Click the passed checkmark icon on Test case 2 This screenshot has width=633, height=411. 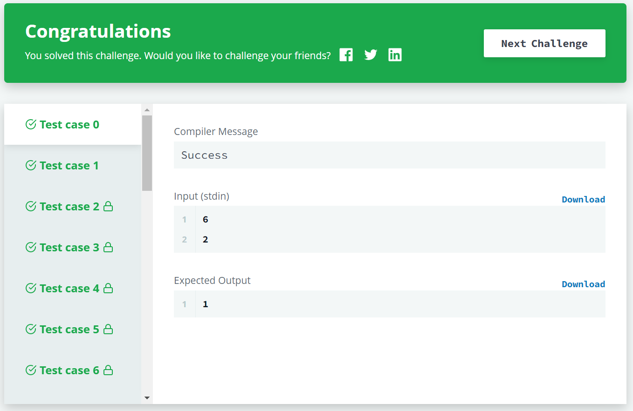(31, 206)
